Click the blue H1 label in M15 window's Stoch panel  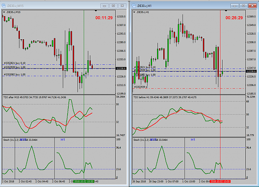[x=63, y=140]
